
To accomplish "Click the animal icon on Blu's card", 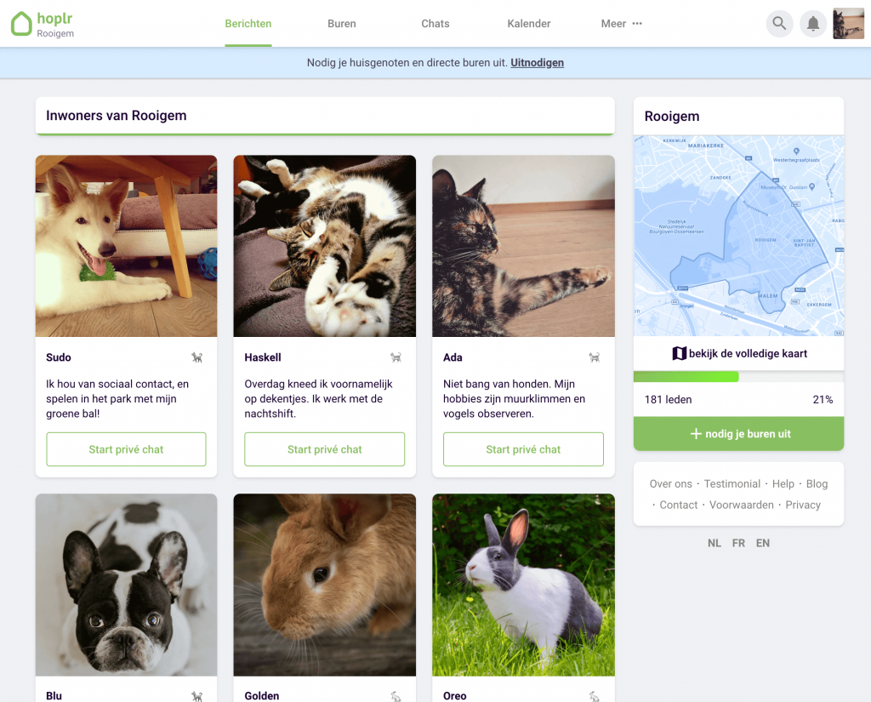I will [x=196, y=696].
